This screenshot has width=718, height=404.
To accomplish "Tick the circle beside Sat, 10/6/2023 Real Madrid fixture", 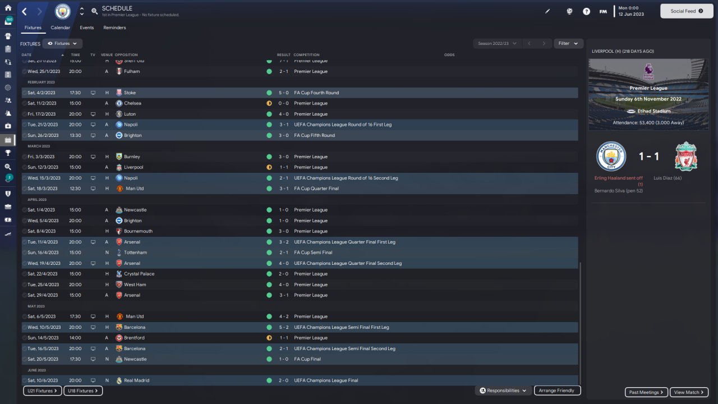I will click(24, 380).
